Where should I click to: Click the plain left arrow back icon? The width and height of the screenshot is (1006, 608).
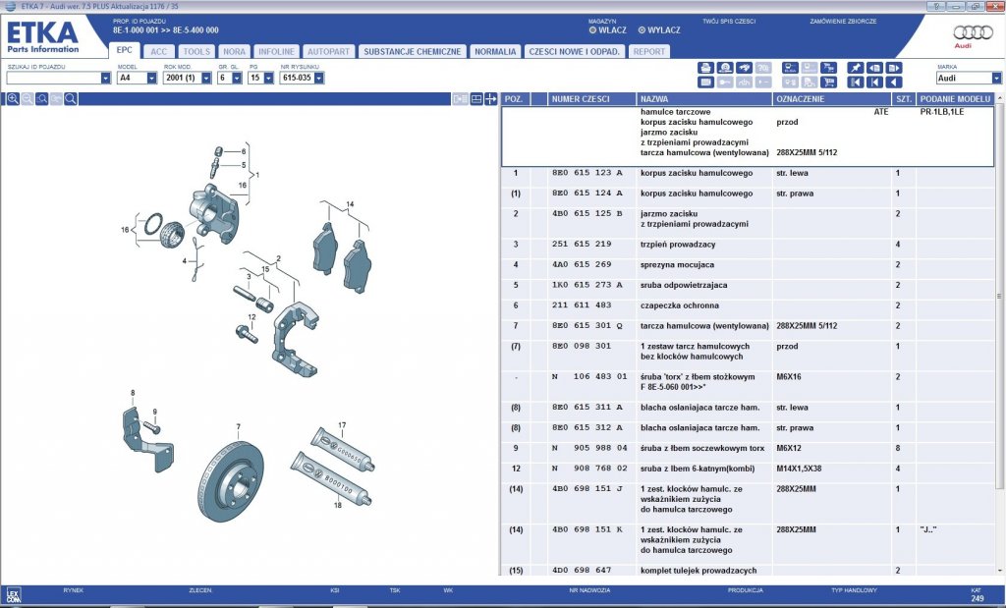point(894,83)
